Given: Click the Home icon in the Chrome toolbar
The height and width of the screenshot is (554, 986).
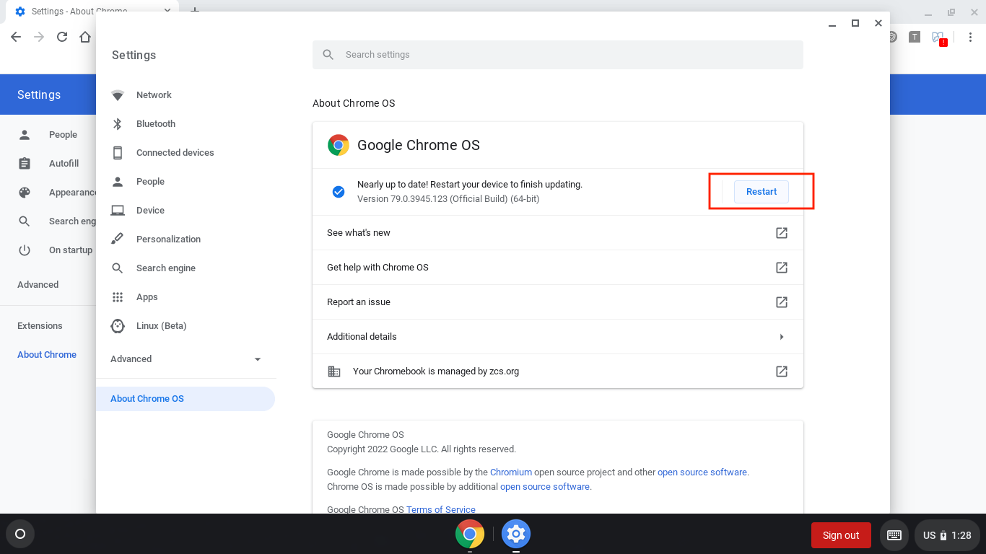Looking at the screenshot, I should tap(85, 37).
